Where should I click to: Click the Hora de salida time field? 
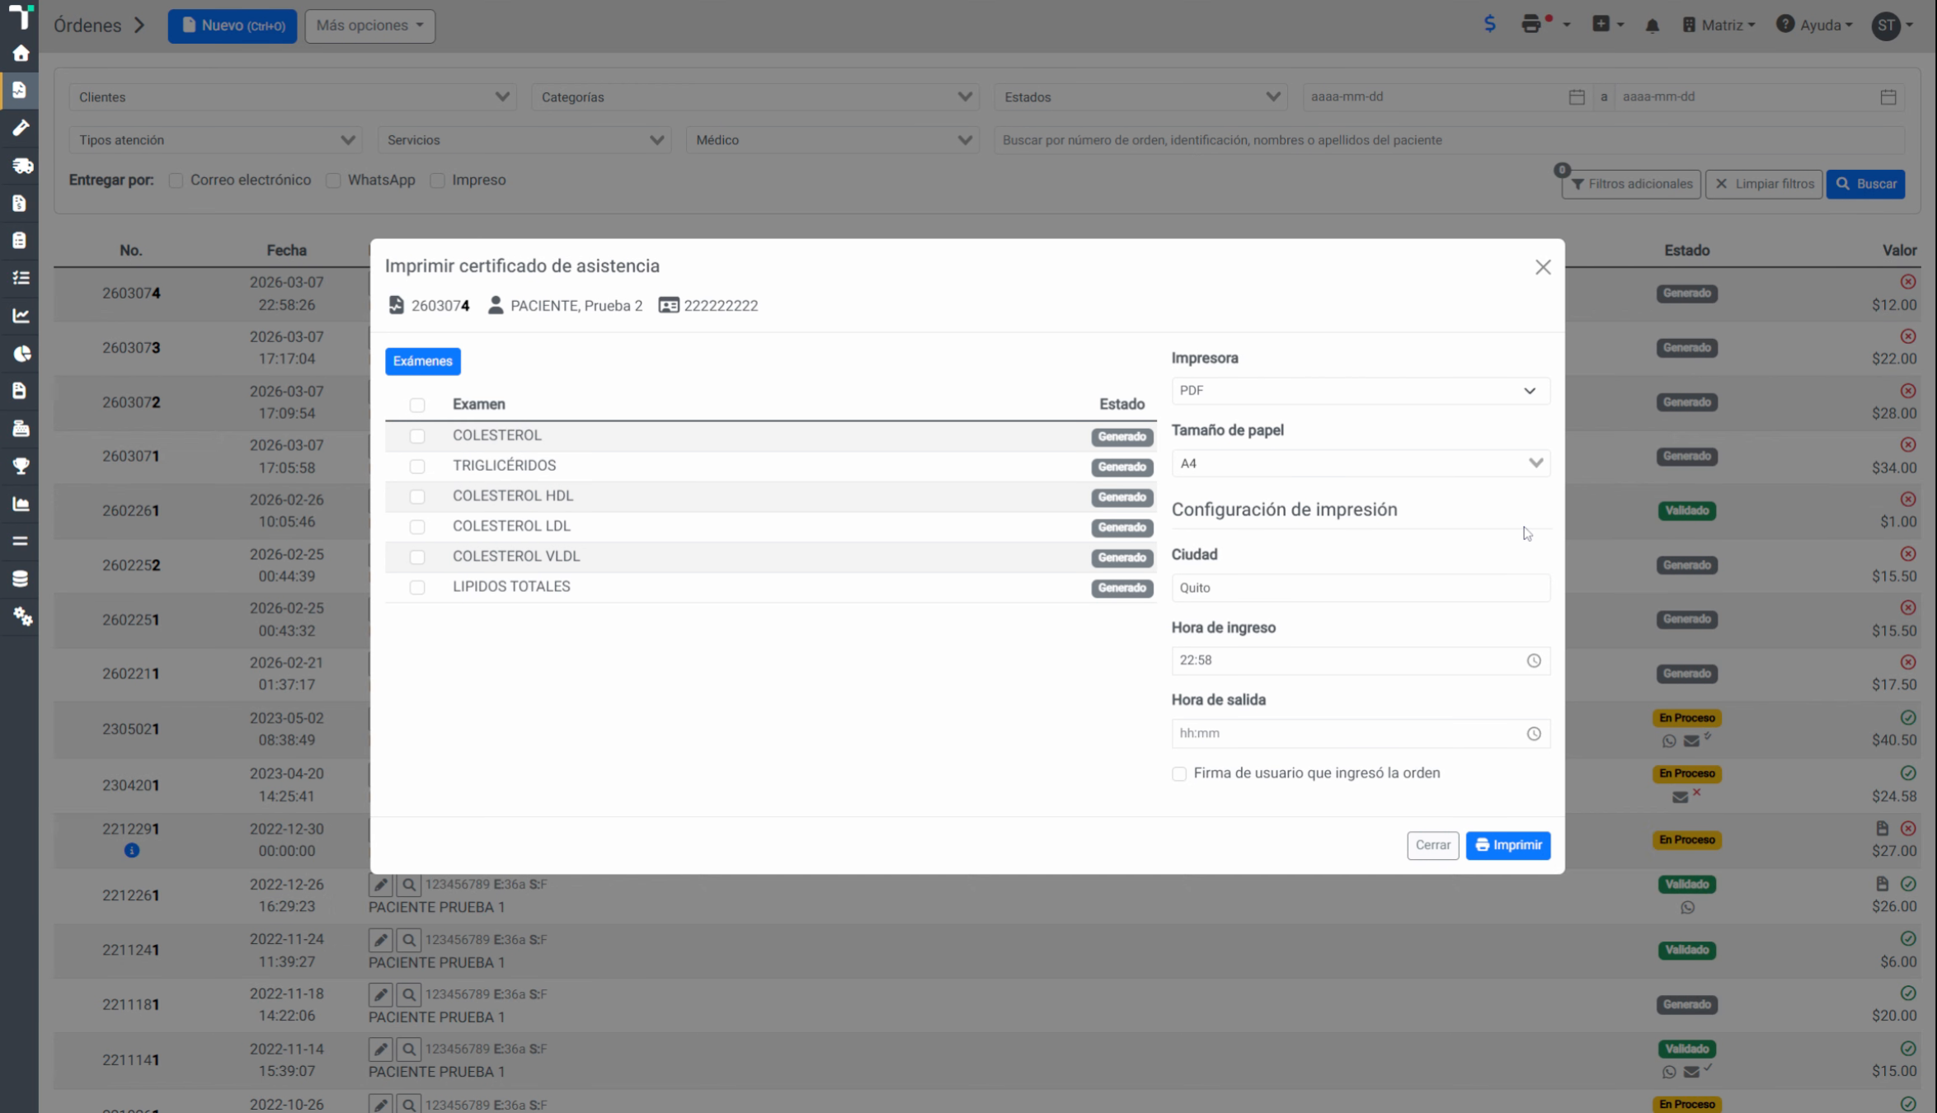[1360, 734]
